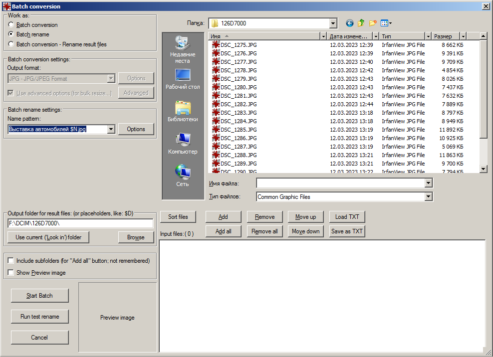Screen dimensions: 493x357
Task: Sort by the Дата изменения column header
Action: point(350,36)
